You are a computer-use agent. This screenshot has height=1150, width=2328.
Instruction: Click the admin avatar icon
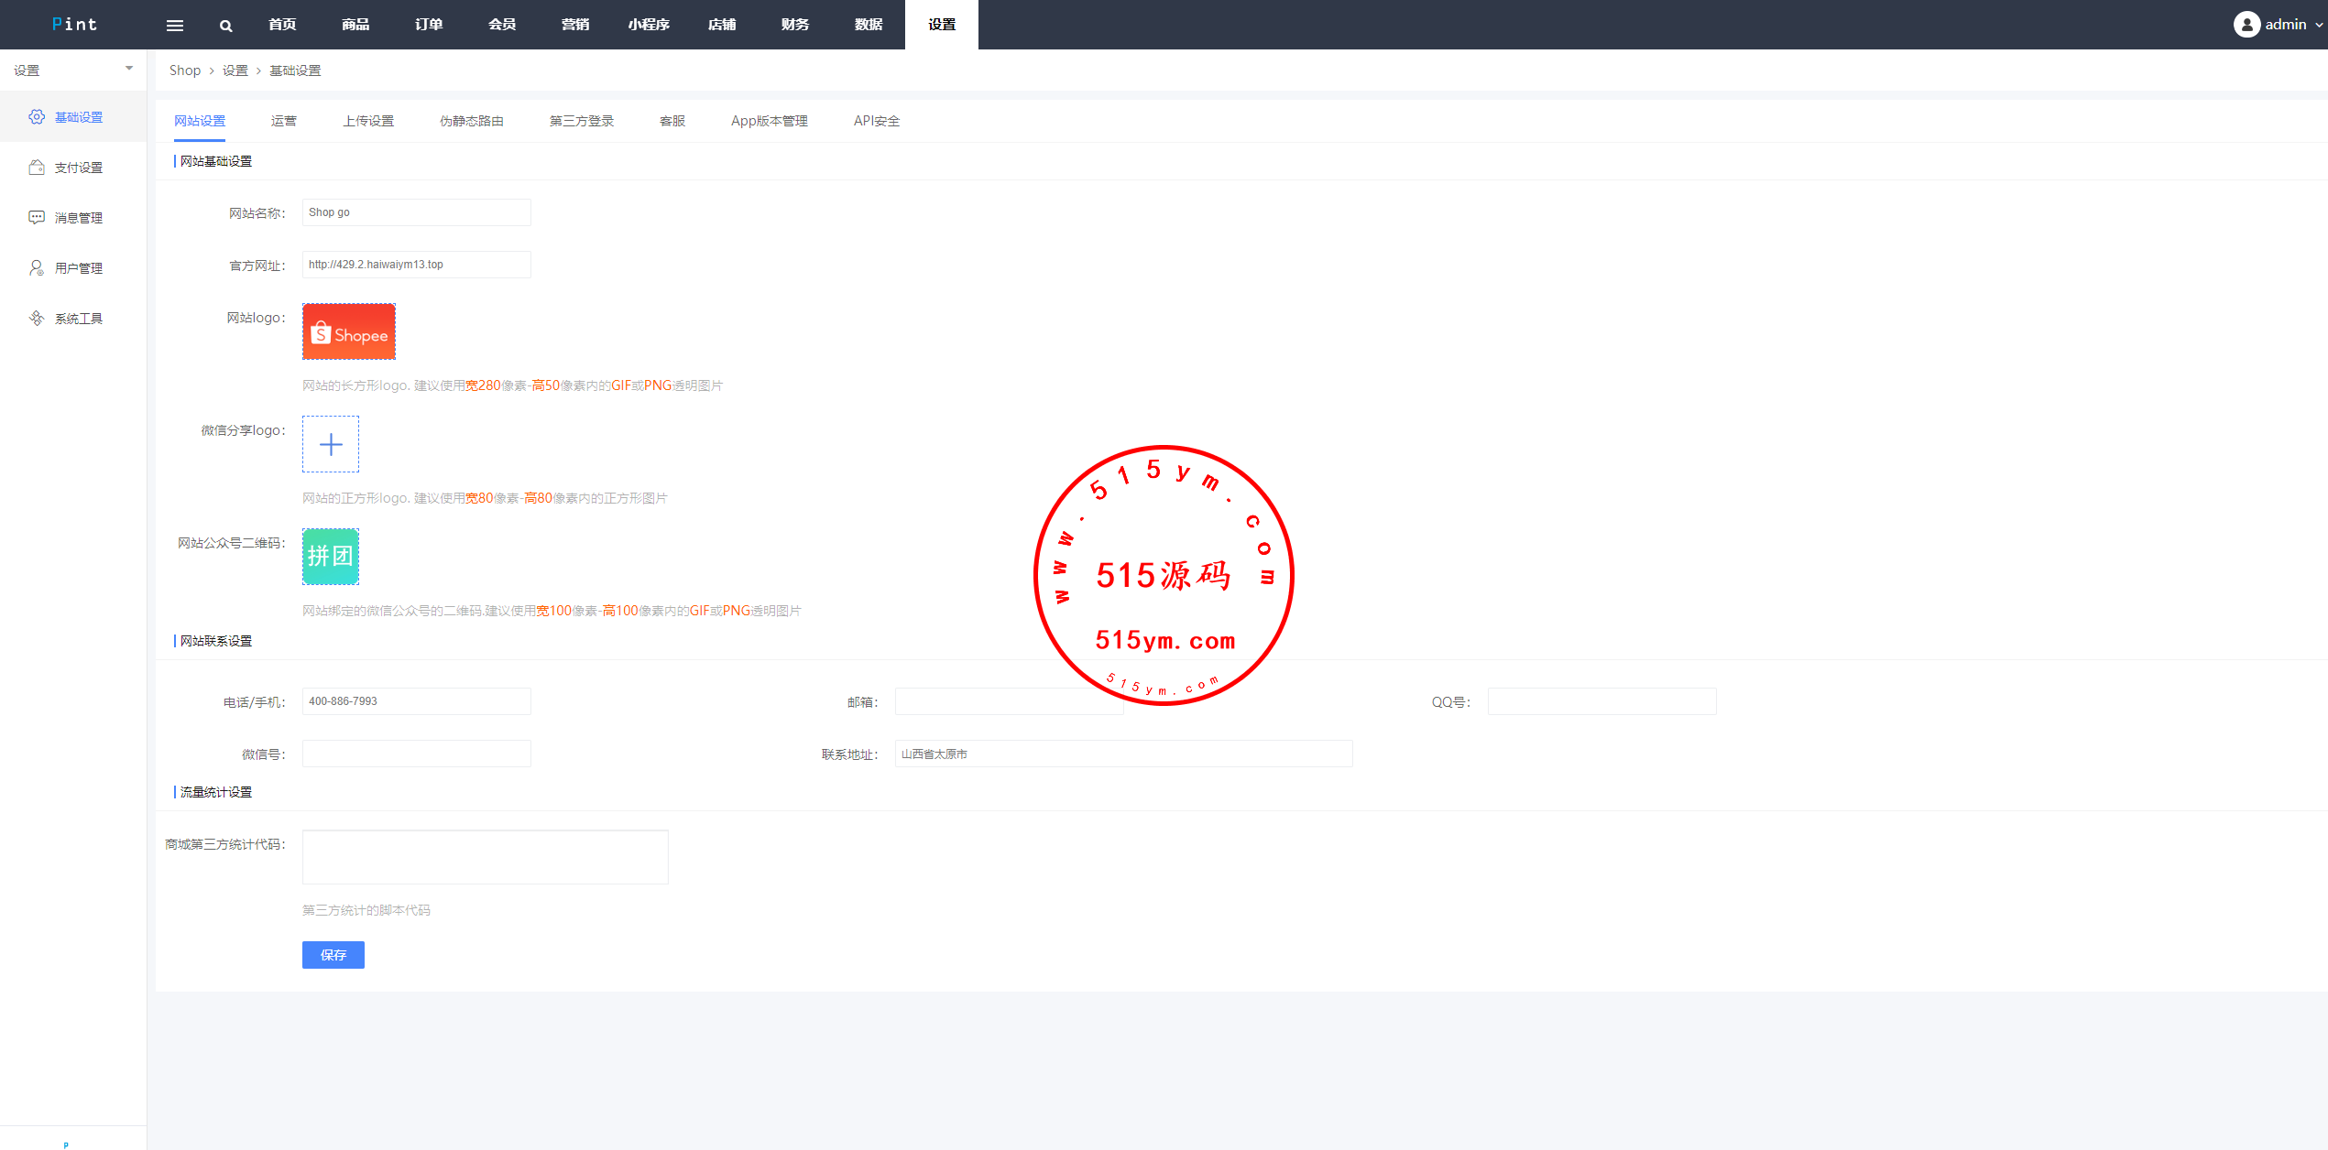tap(2246, 25)
